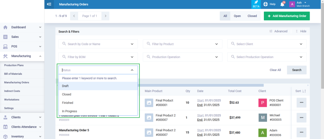Open the Ash user avatar menu
Screen dimensions: 324x139
292,4
